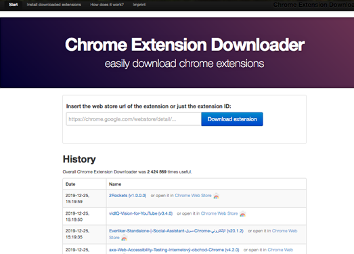Click the 2 424 569 usage count text
354x254 pixels.
156,172
